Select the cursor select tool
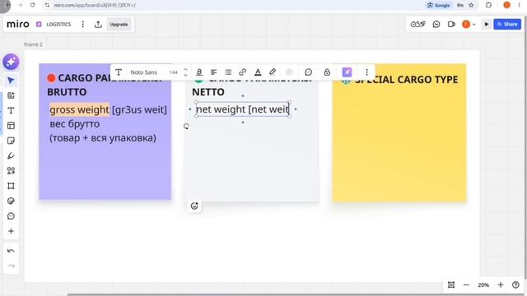 (x=11, y=81)
